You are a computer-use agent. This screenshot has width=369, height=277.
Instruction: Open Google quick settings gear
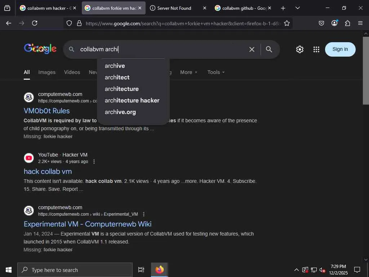[299, 49]
